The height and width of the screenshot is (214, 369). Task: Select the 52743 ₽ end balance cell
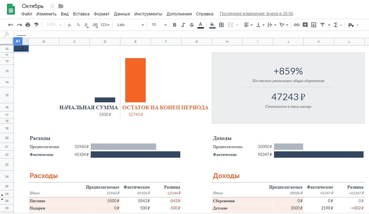[x=136, y=114]
